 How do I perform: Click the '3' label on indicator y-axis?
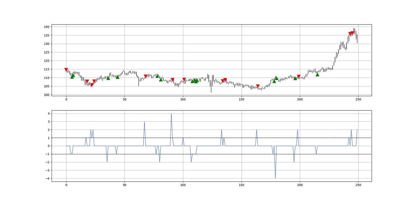coord(49,122)
